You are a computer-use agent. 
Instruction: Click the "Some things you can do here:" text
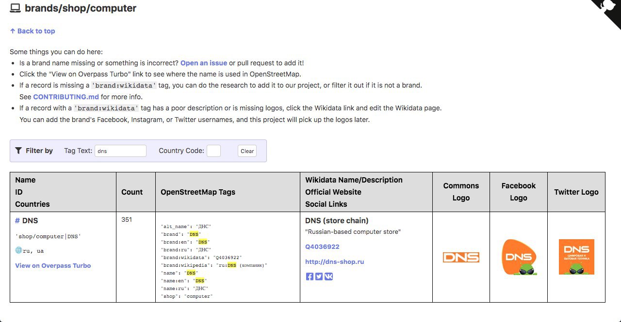pyautogui.click(x=56, y=52)
